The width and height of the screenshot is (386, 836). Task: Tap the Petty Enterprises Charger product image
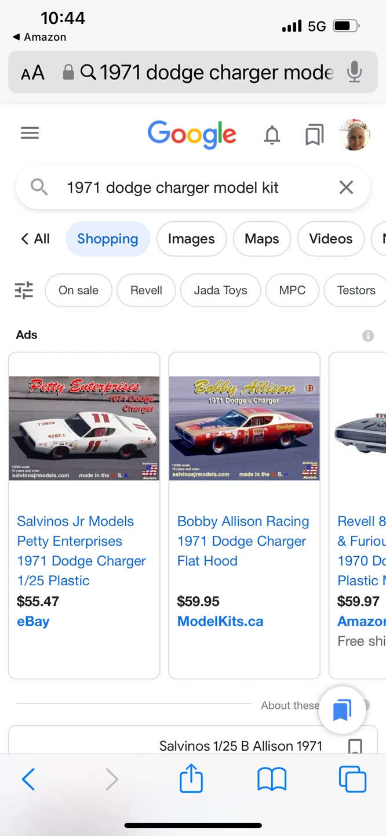tap(84, 428)
